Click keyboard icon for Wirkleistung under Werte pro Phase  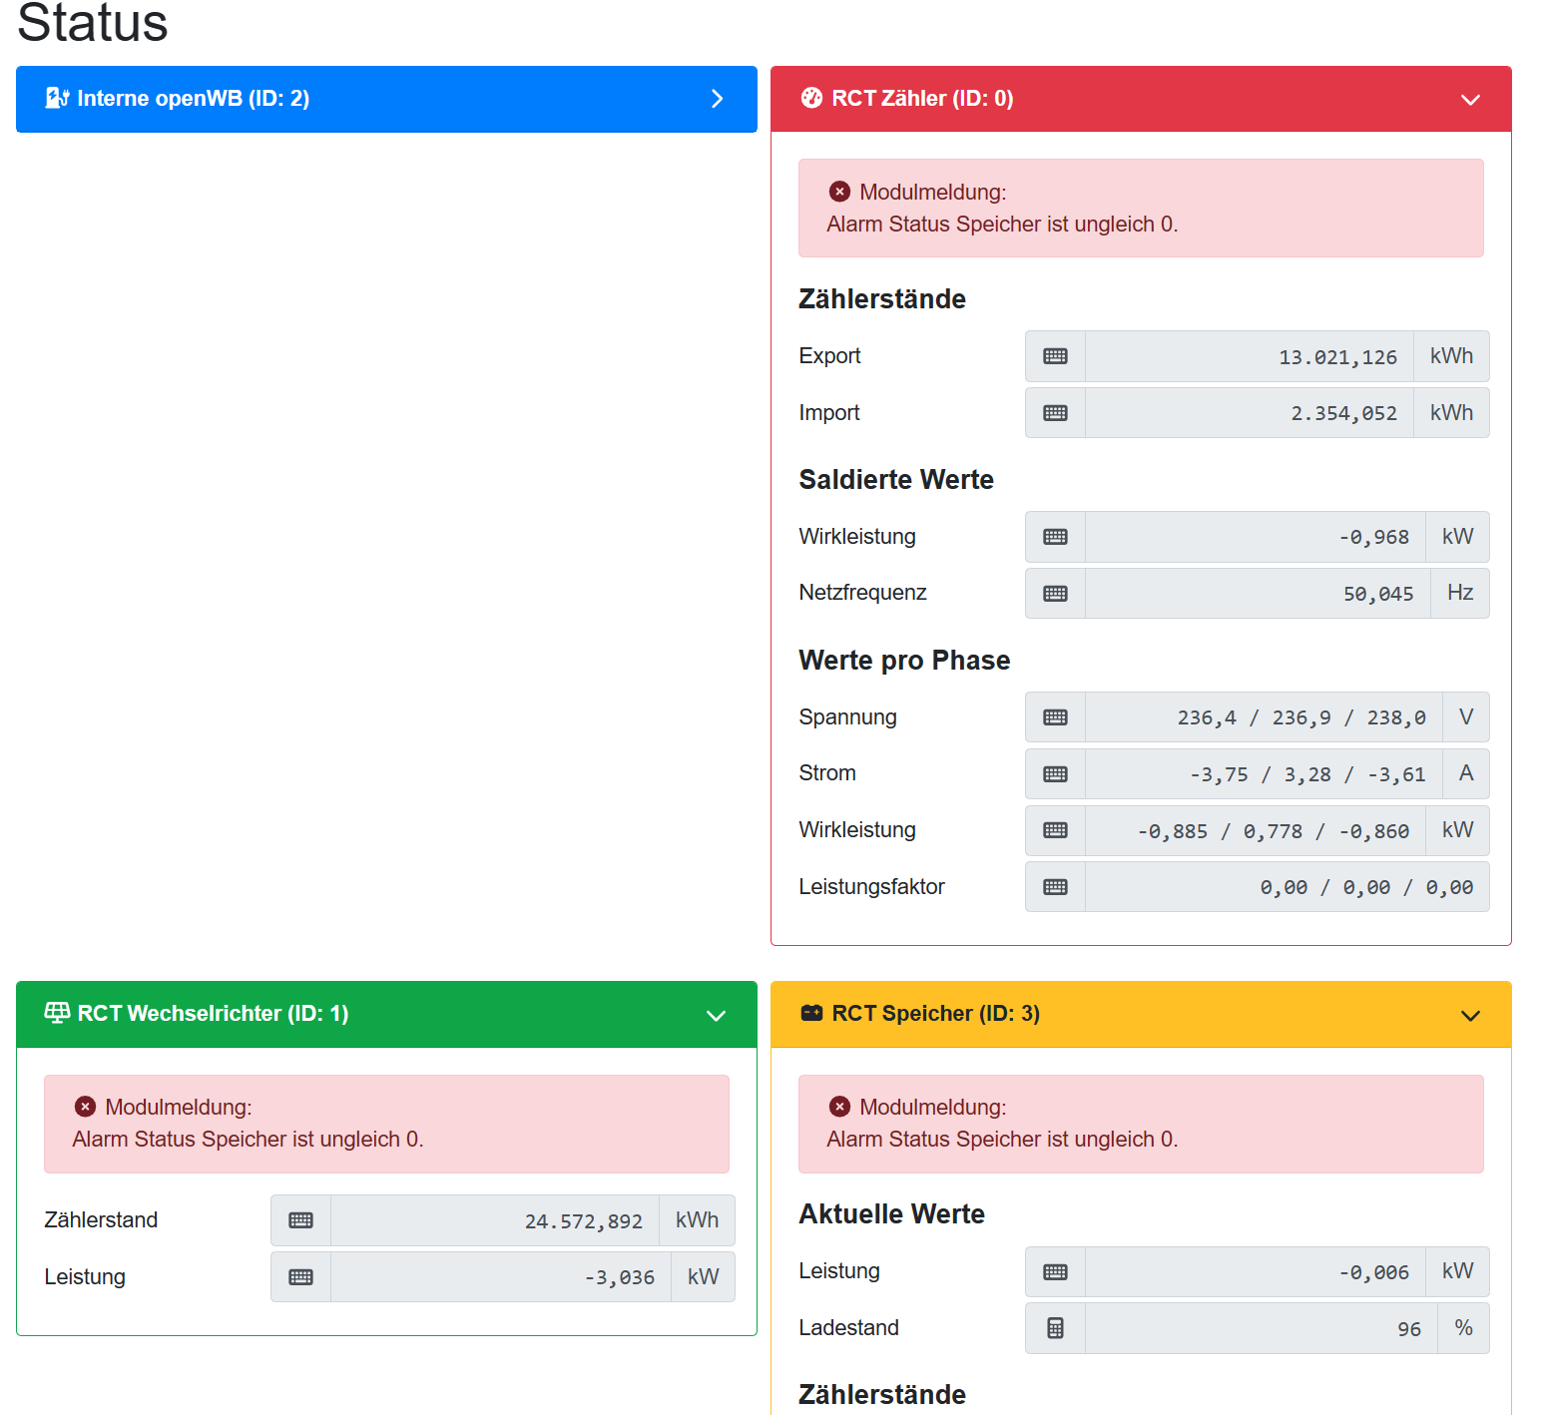[1055, 830]
